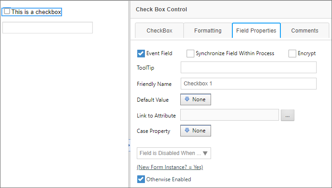Toggle the Encrypt checkbox
This screenshot has width=332, height=188.
[x=293, y=53]
